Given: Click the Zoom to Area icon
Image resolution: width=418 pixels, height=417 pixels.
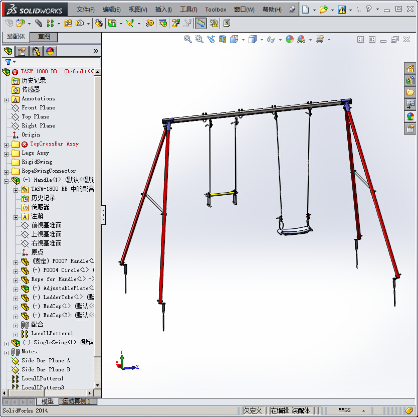Looking at the screenshot, I should click(199, 40).
